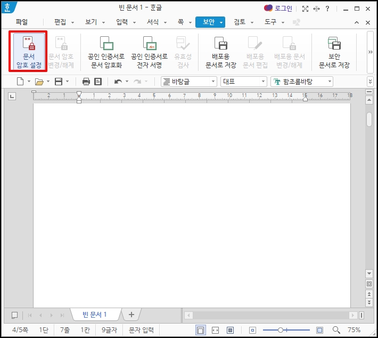Image resolution: width=378 pixels, height=338 pixels.
Task: Click the fit-width view icon in status bar
Action: [215, 330]
